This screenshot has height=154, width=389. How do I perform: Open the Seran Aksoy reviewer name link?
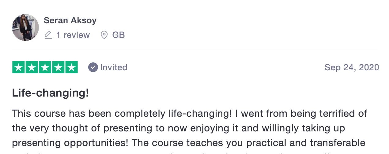click(70, 20)
